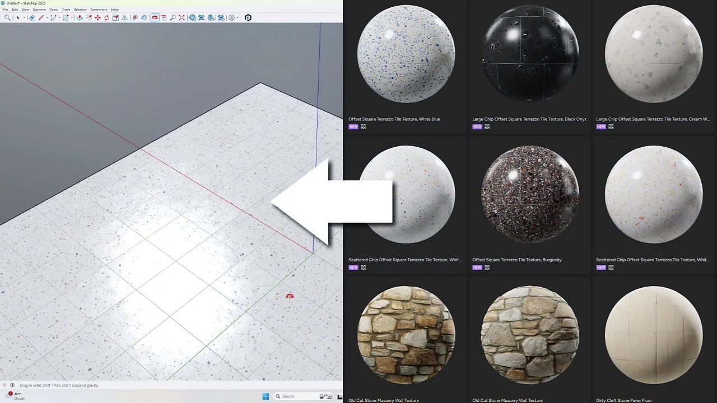
Task: Open the Window menu
Action: pos(80,10)
